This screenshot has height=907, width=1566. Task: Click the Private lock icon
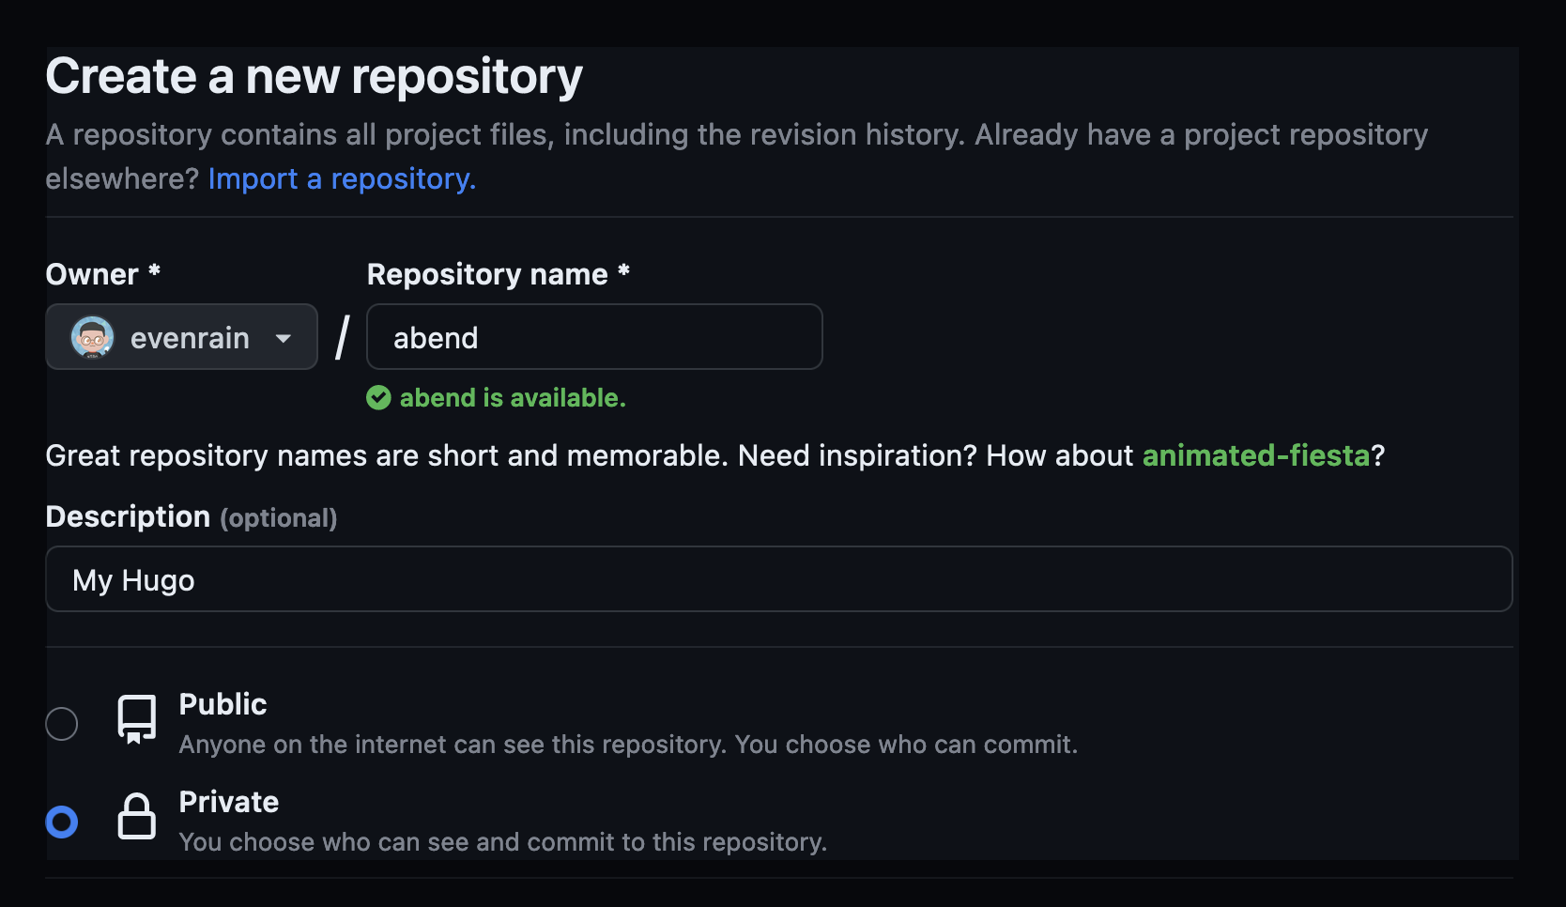click(x=136, y=816)
